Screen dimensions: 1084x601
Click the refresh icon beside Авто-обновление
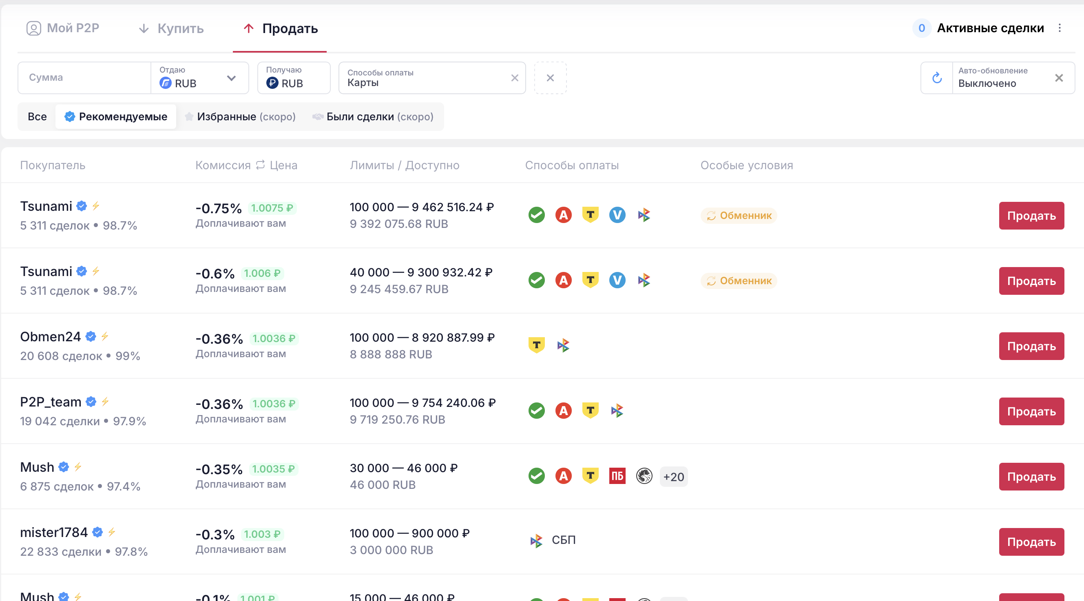pos(937,78)
